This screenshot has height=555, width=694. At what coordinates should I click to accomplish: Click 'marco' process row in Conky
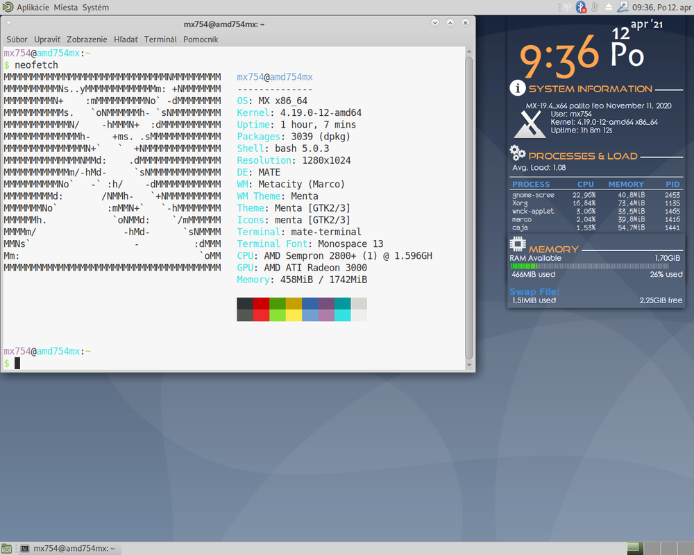tap(595, 219)
